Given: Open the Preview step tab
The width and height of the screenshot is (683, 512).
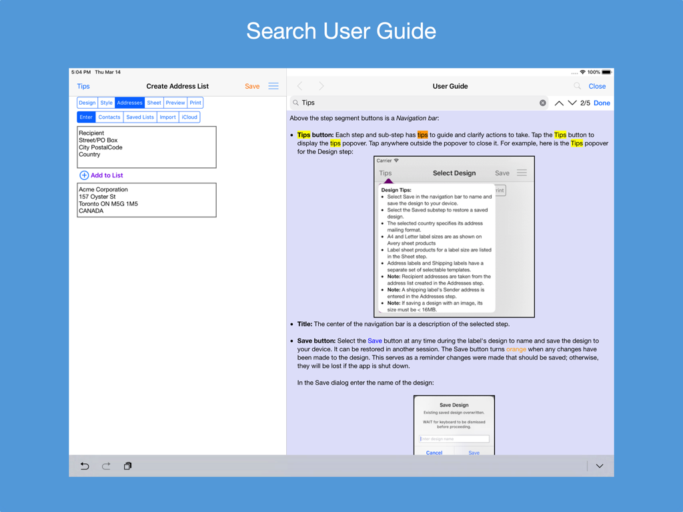Looking at the screenshot, I should [x=175, y=102].
